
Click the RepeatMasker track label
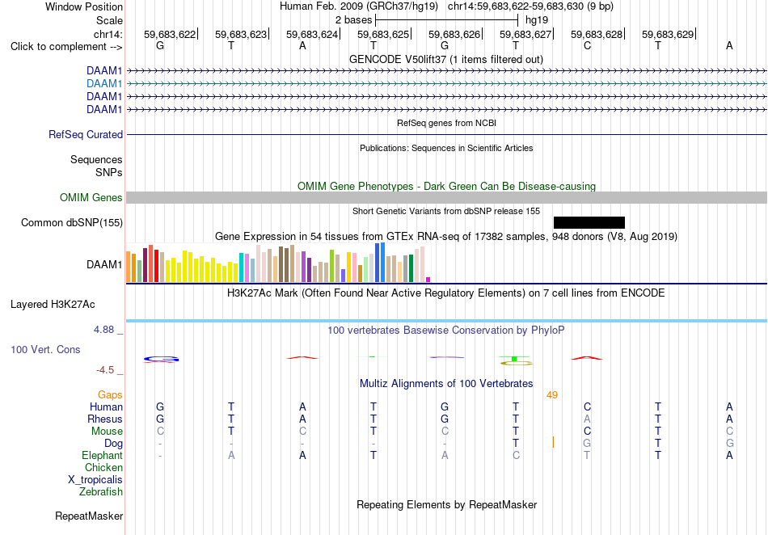click(x=89, y=516)
